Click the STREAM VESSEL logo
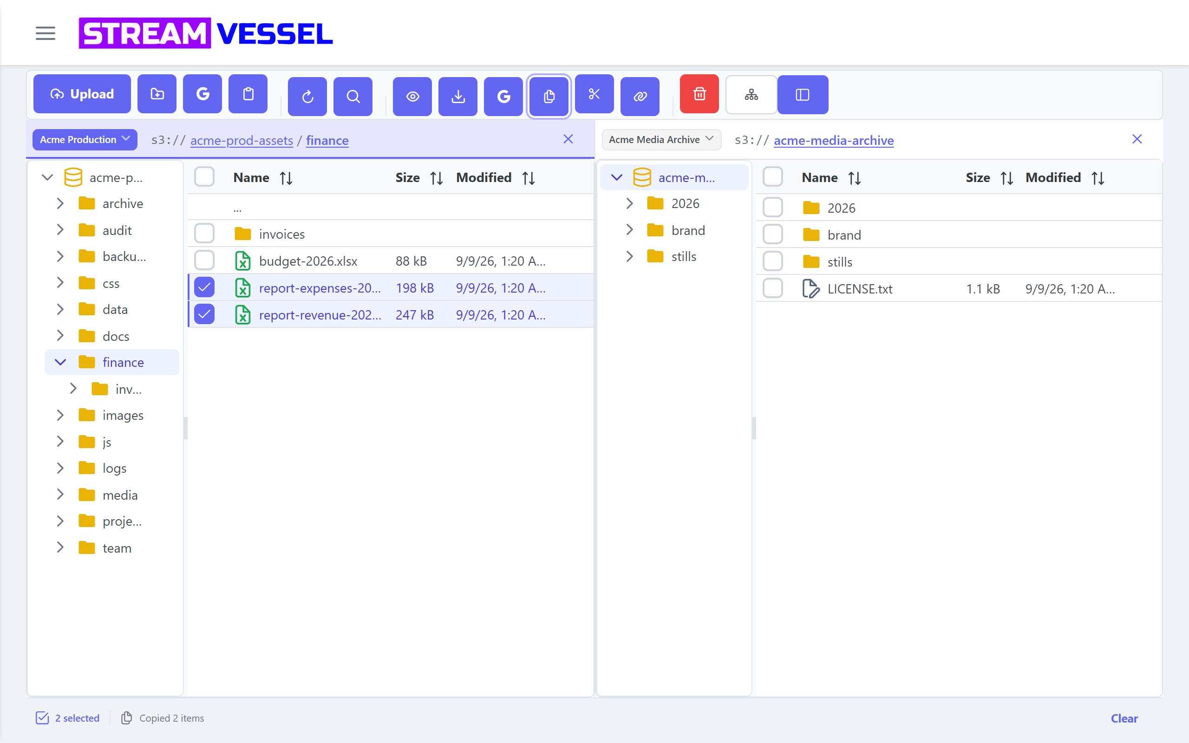Viewport: 1189px width, 743px height. point(206,33)
